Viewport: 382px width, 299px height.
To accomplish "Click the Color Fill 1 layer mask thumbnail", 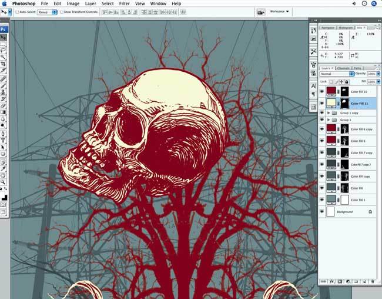I will [x=344, y=200].
